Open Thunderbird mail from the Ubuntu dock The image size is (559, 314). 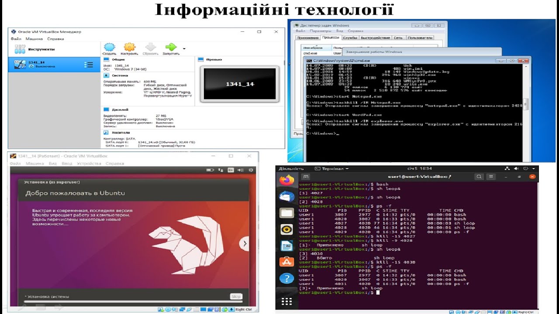click(286, 197)
